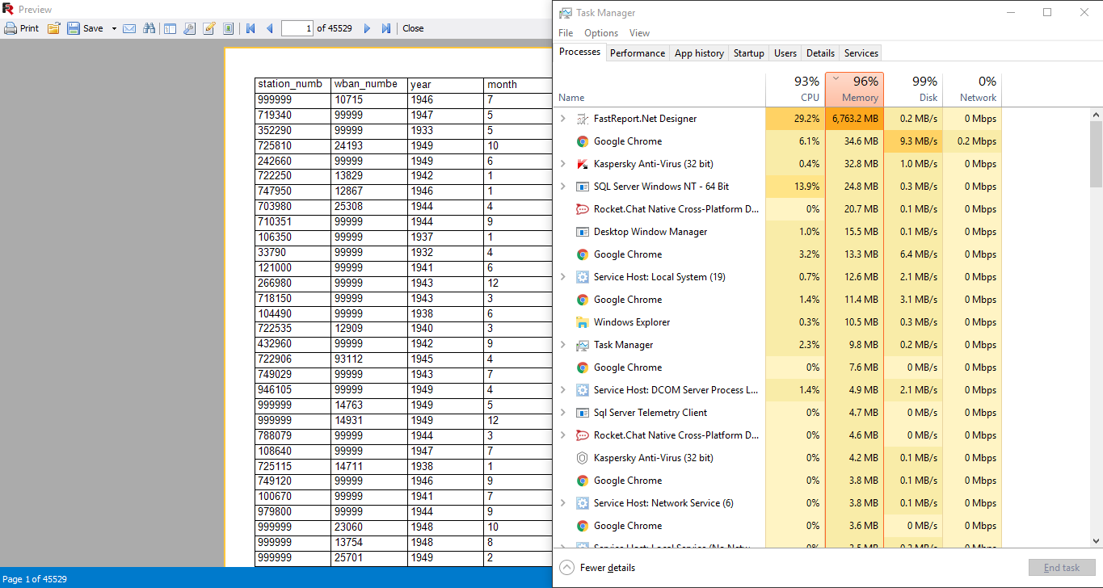This screenshot has width=1103, height=588.
Task: Click the SQL Server Windows NT icon
Action: pyautogui.click(x=582, y=187)
